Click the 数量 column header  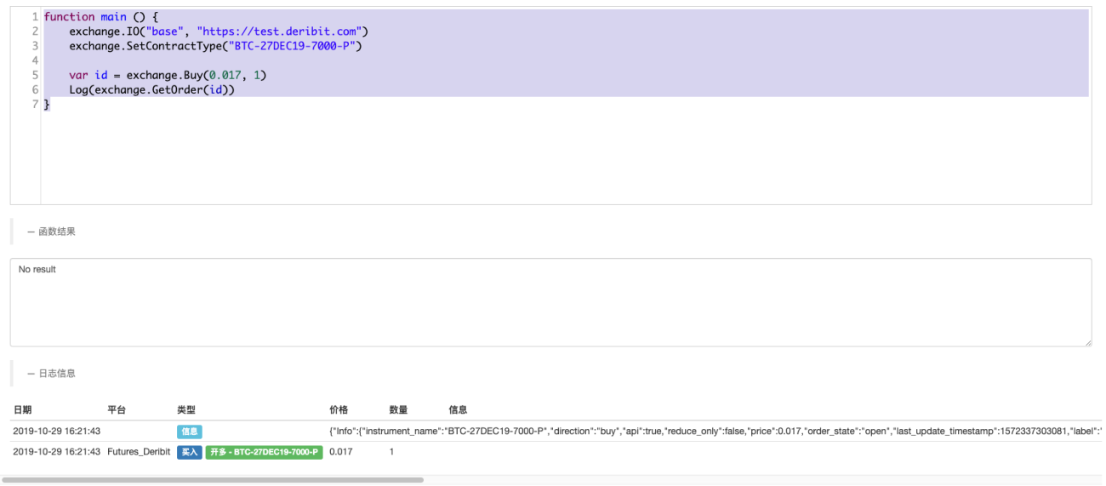pos(398,410)
